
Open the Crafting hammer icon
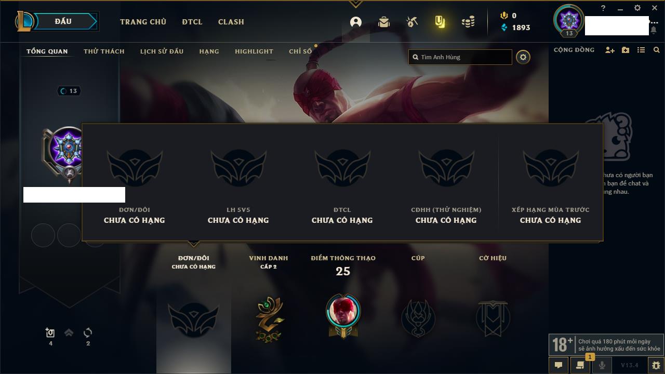click(412, 22)
